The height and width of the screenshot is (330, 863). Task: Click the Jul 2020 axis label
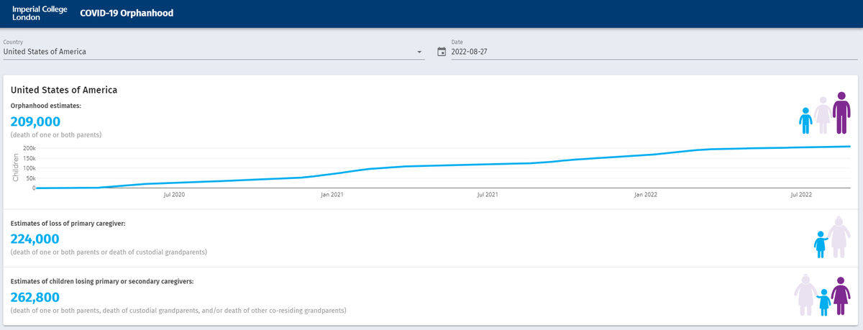coord(174,195)
